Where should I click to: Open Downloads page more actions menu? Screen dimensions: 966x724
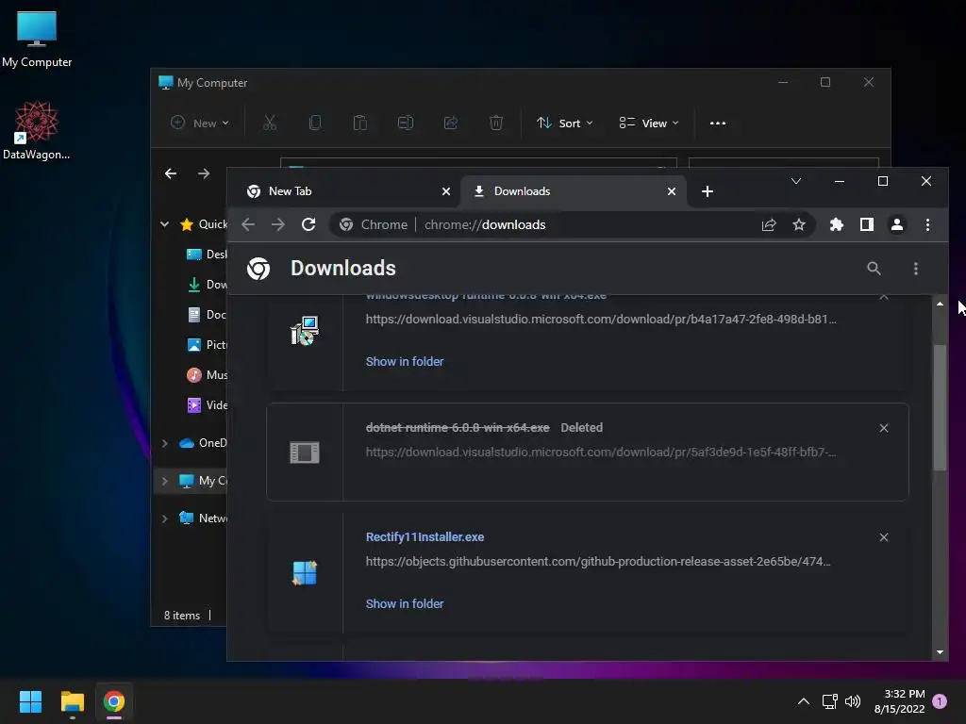[x=916, y=269]
